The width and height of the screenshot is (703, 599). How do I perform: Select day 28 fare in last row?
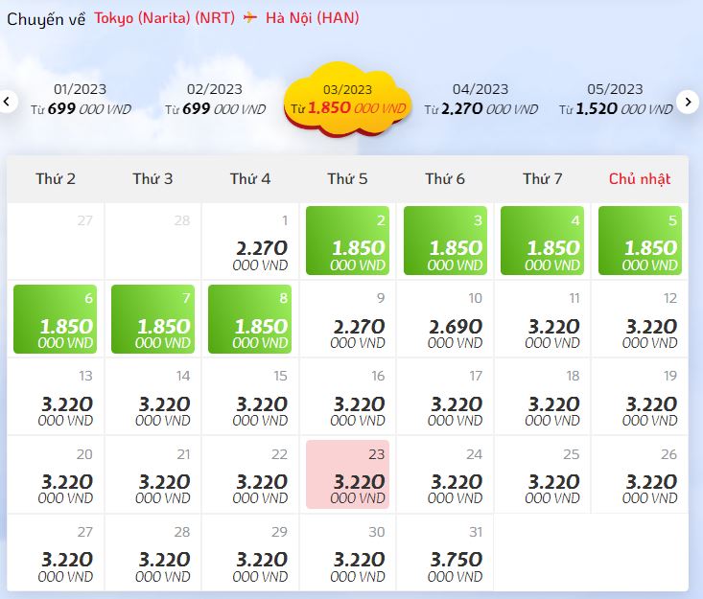coord(152,553)
